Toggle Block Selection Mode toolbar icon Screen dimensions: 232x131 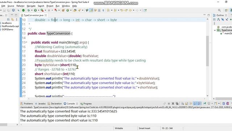[99, 10]
